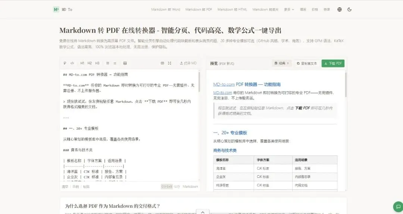The image size is (403, 214).
Task: Open Markdown 转 Word page
Action: point(166,9)
